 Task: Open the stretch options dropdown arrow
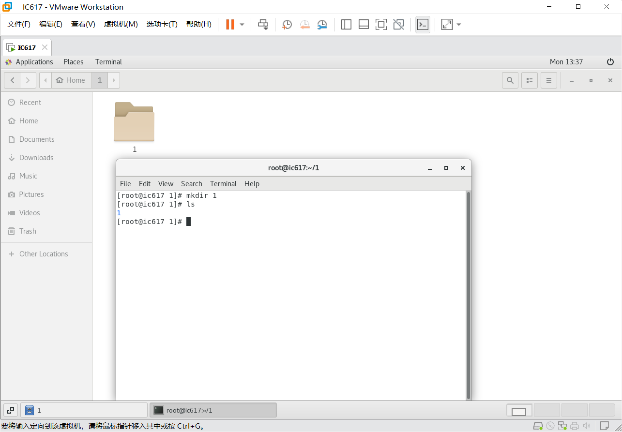(459, 24)
